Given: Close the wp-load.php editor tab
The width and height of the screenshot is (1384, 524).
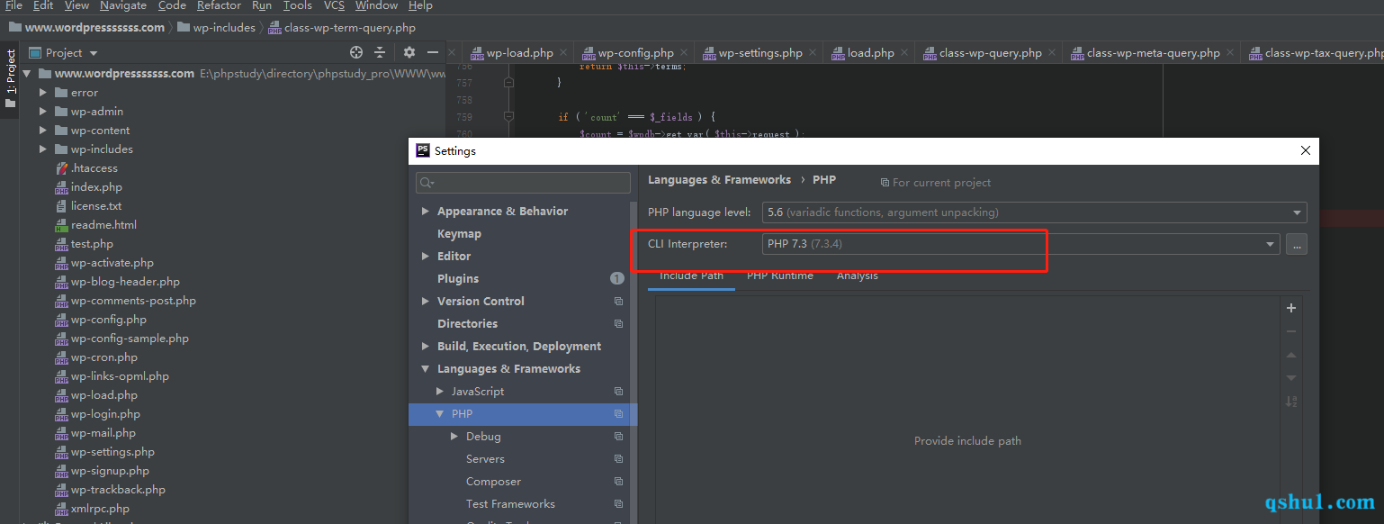Looking at the screenshot, I should pyautogui.click(x=564, y=53).
